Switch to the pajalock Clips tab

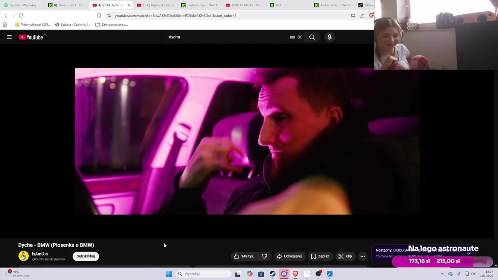(199, 5)
